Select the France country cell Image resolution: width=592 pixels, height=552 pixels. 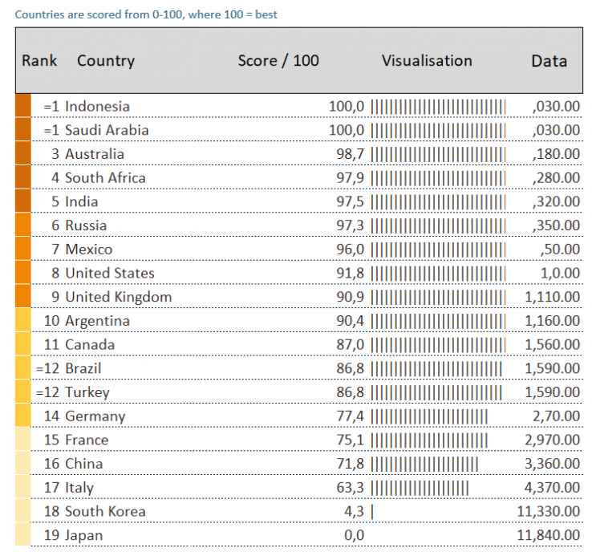coord(87,440)
